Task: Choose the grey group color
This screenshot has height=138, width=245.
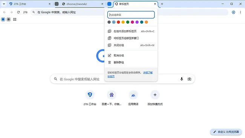Action: point(109,22)
